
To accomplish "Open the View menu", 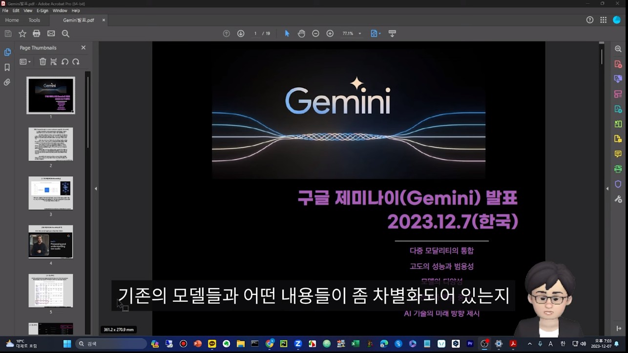I will pos(28,11).
